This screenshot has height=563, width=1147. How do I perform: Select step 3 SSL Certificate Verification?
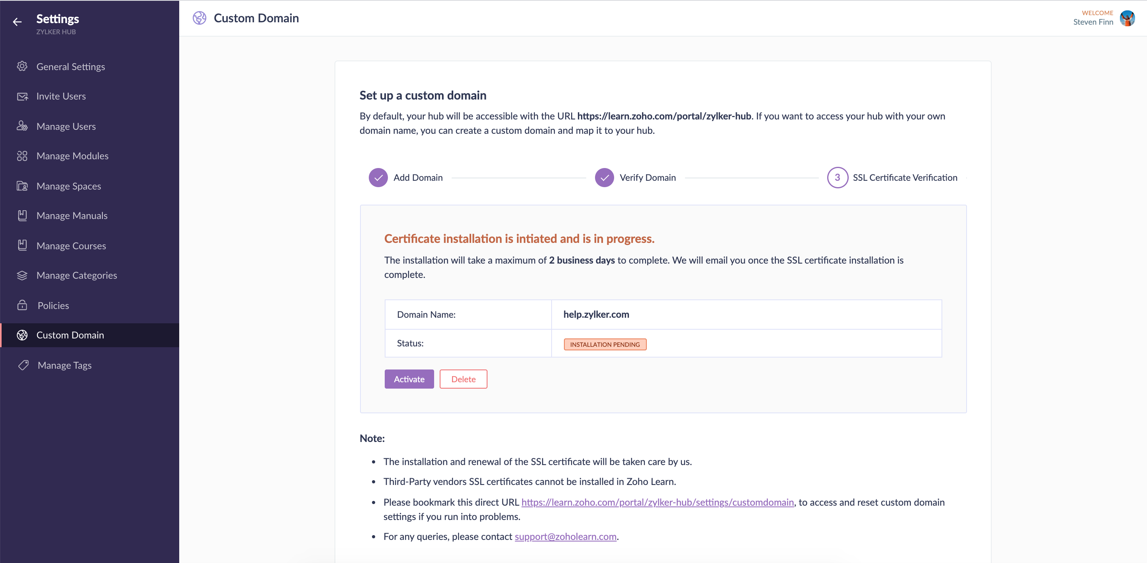[837, 178]
